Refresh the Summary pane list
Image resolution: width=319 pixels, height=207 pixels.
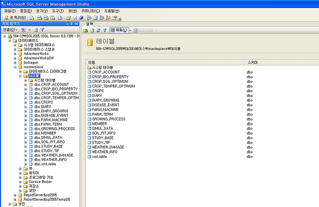(92, 30)
